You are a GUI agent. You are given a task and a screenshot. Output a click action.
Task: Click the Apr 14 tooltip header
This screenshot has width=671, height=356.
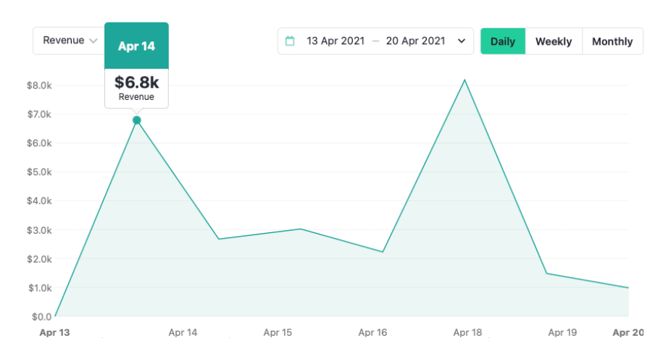[x=136, y=46]
